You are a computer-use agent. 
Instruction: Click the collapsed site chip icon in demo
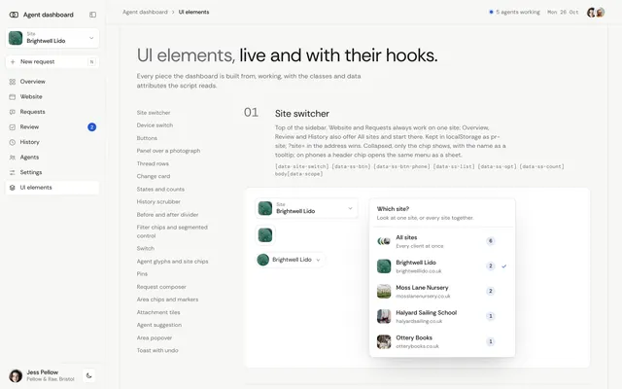(x=265, y=235)
